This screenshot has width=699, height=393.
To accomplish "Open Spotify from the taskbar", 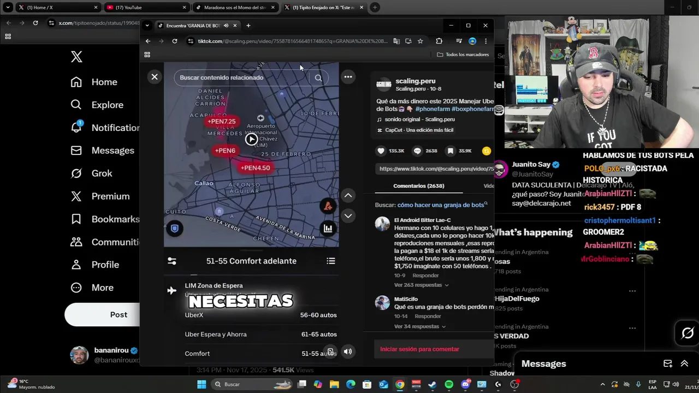I will [x=449, y=384].
